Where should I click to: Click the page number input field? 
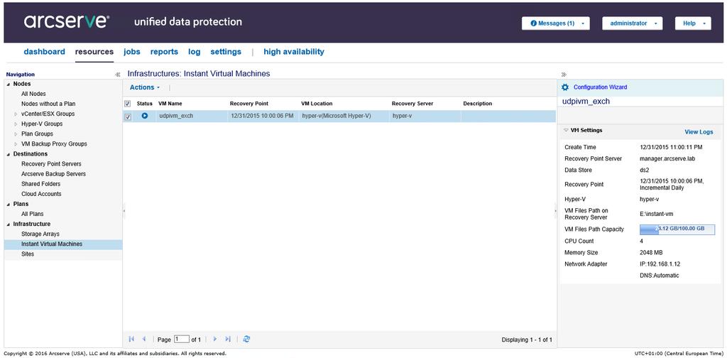point(181,340)
